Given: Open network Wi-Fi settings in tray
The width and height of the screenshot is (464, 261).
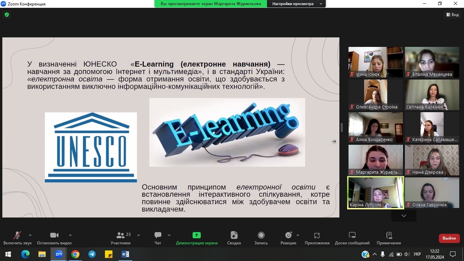Looking at the screenshot, I should (x=391, y=254).
